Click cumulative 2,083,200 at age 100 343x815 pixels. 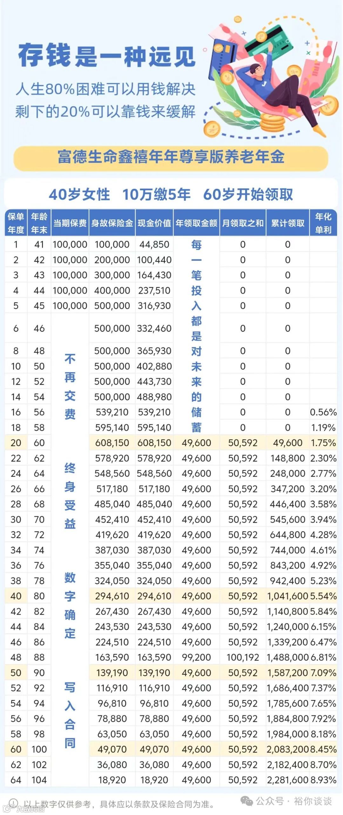pos(288,749)
